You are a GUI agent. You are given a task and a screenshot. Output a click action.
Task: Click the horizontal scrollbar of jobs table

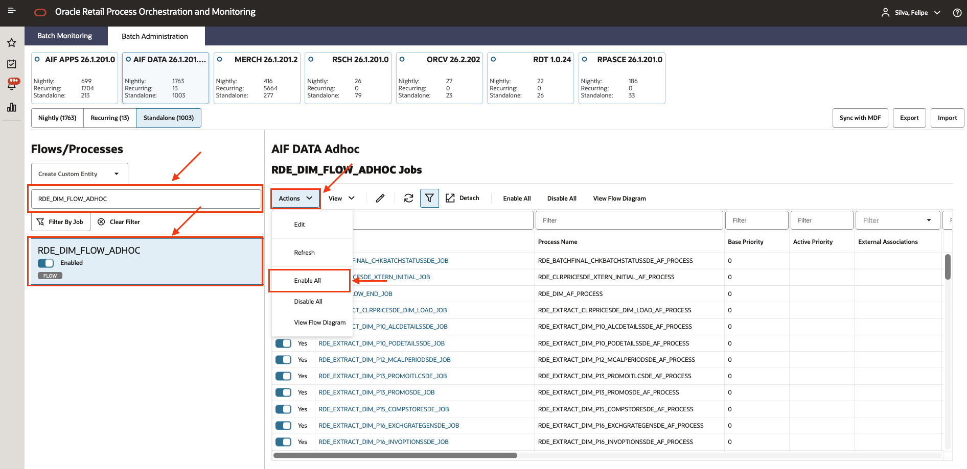click(396, 455)
